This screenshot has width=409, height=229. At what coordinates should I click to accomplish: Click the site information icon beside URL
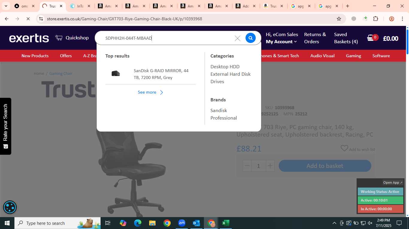tap(41, 19)
